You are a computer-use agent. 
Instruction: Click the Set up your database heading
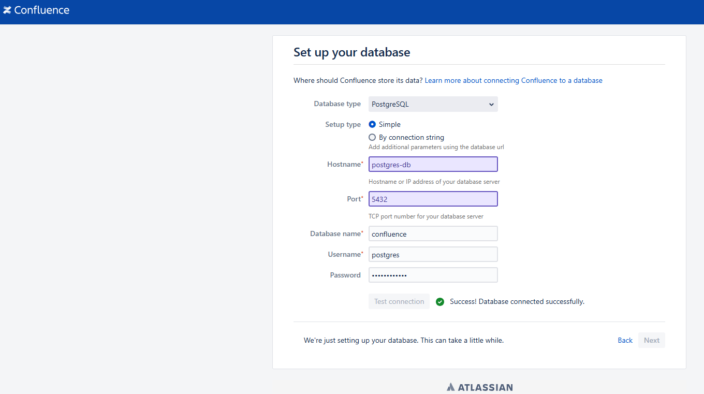[351, 52]
